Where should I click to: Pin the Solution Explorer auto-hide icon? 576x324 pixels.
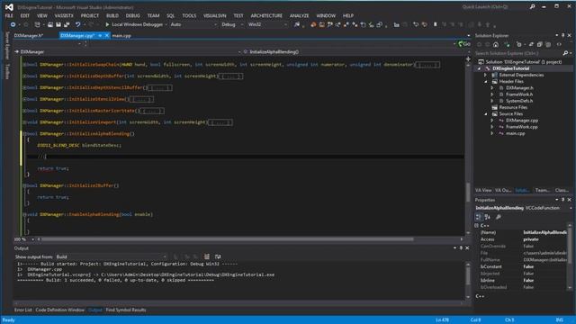pyautogui.click(x=562, y=35)
